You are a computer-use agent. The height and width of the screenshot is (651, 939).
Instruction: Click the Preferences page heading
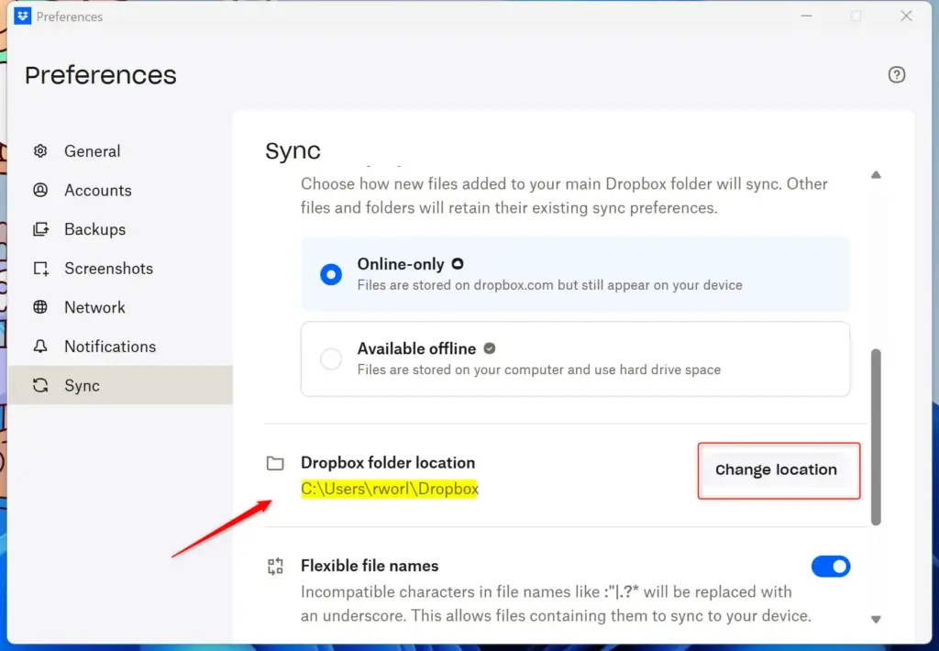tap(101, 75)
